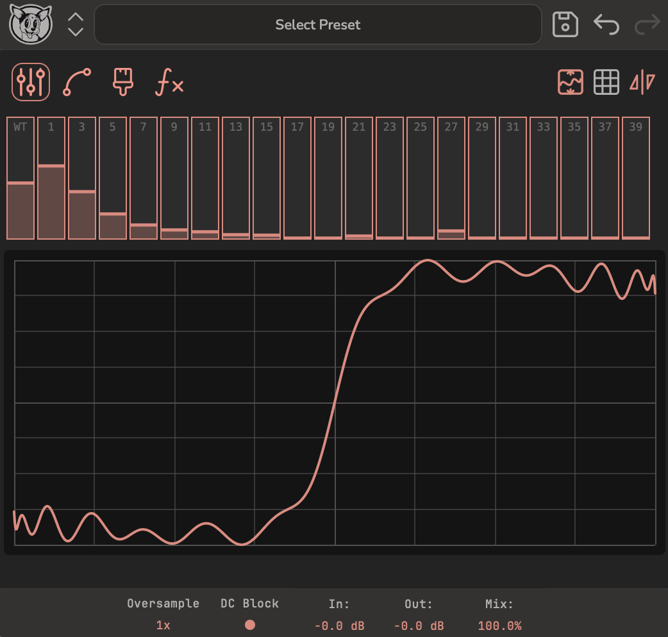668x637 pixels.
Task: Select the paintbrush tool icon
Action: pos(121,82)
